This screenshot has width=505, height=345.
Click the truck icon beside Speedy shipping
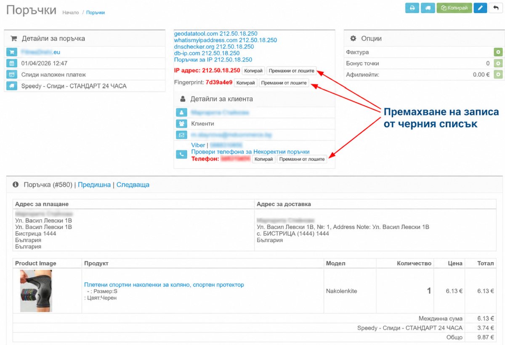click(x=11, y=86)
